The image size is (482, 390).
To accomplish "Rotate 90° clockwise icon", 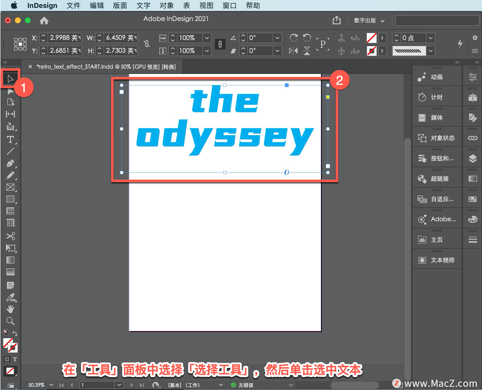I will (293, 38).
